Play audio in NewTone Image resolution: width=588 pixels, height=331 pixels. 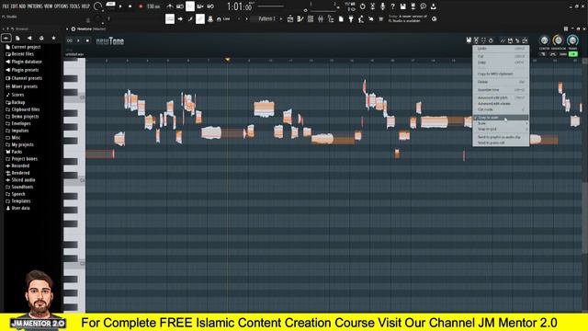click(x=78, y=40)
